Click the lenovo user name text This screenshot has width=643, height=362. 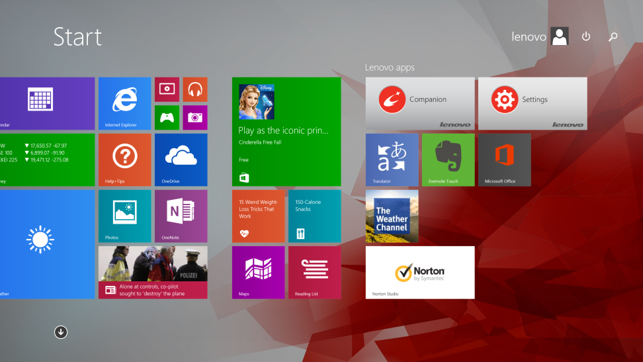pos(529,37)
